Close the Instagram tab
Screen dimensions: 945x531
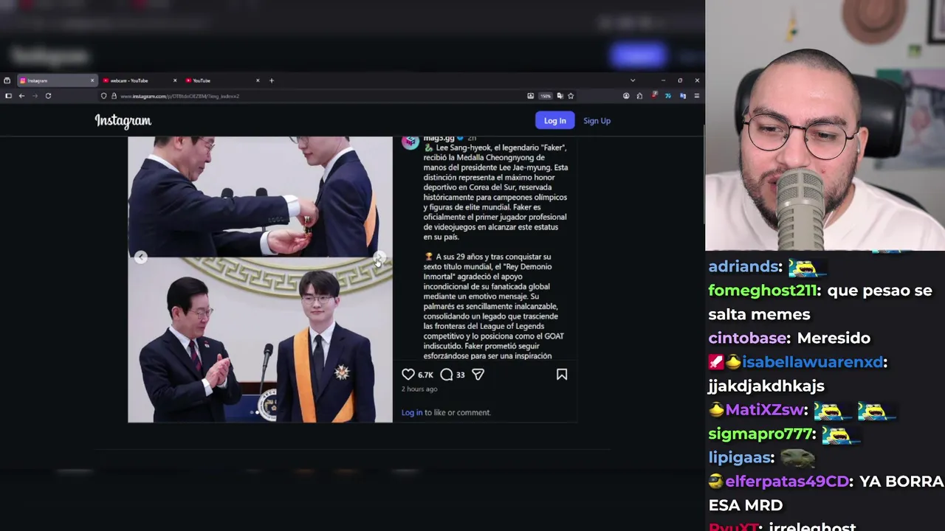(x=92, y=80)
